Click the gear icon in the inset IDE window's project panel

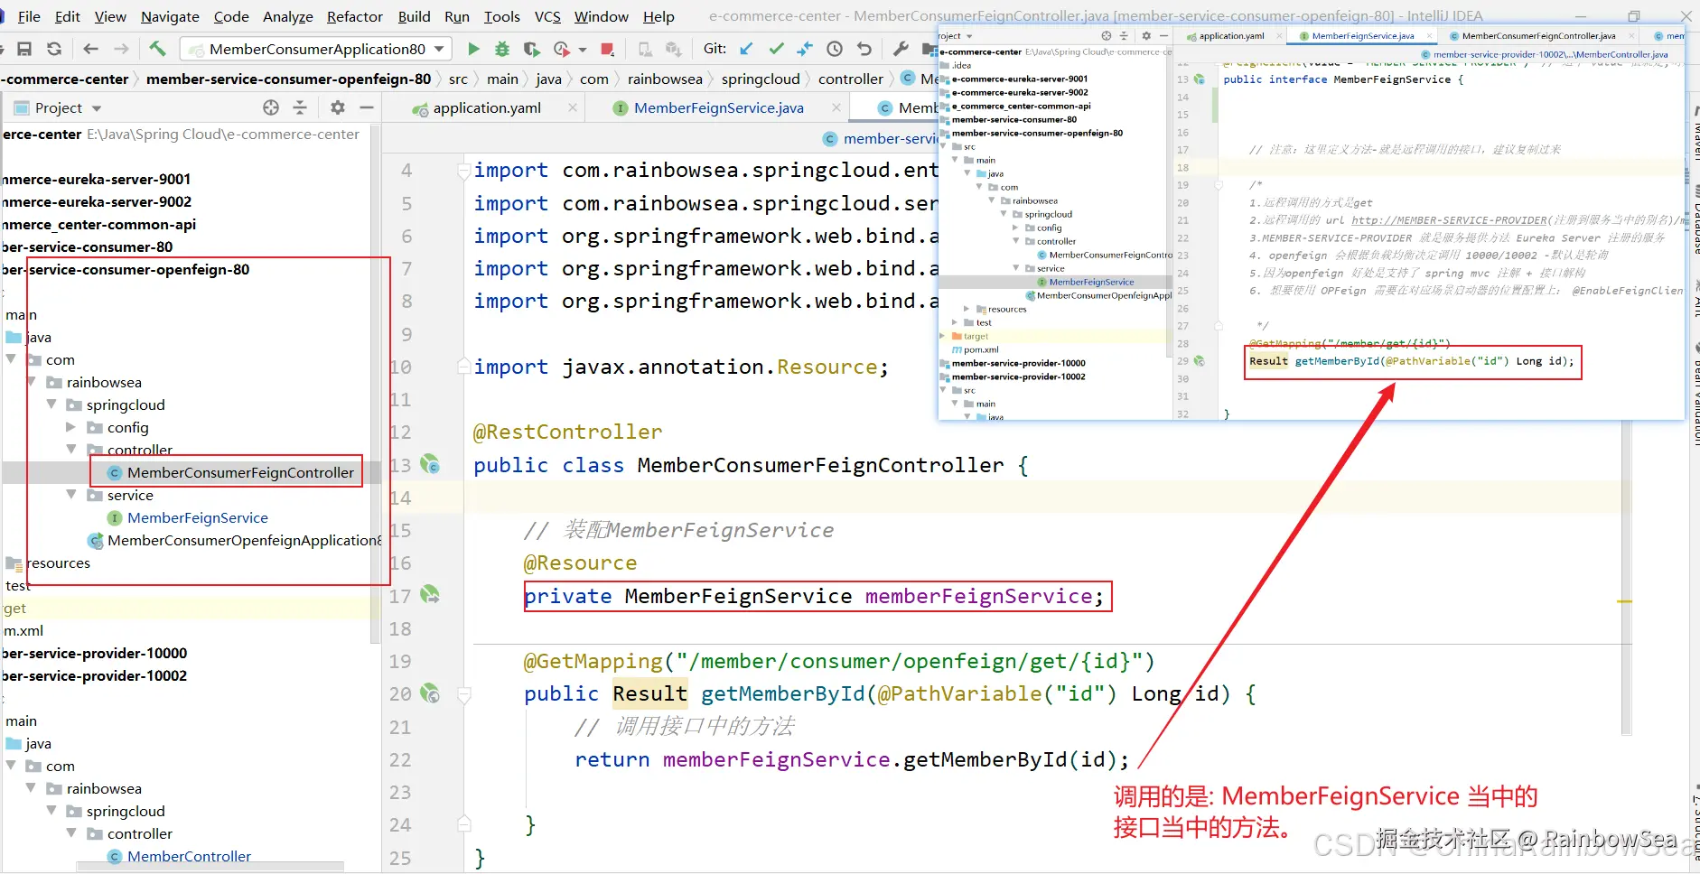coord(1146,36)
